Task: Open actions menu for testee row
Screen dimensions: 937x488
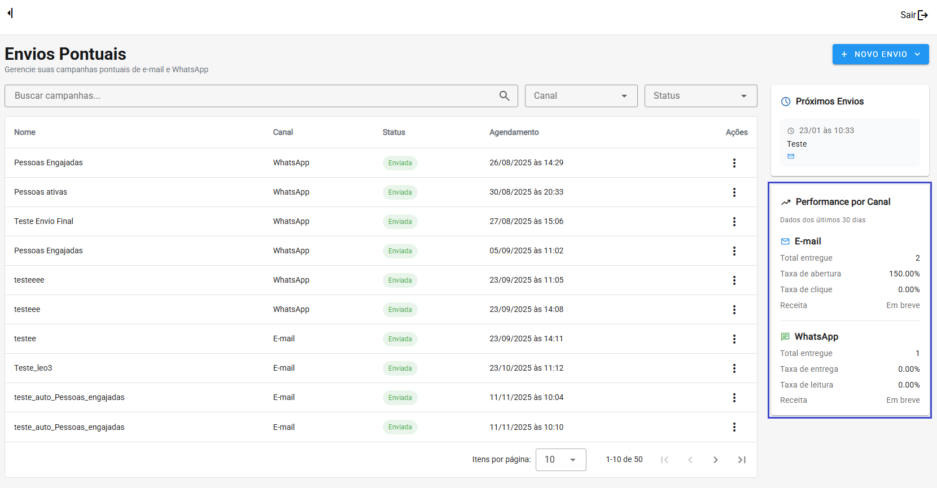Action: [x=734, y=339]
